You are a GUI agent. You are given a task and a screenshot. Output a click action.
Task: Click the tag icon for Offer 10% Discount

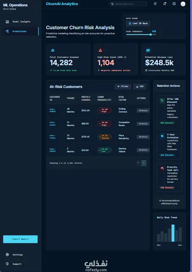[x=162, y=100]
